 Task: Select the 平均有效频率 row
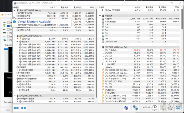tap(54, 73)
